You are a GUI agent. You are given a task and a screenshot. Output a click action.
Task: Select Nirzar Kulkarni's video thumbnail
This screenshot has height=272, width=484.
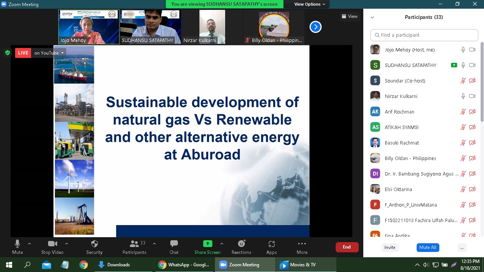tap(212, 27)
